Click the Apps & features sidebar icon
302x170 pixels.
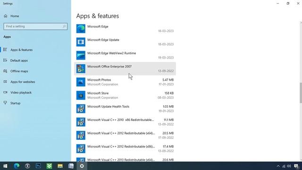tap(5, 50)
